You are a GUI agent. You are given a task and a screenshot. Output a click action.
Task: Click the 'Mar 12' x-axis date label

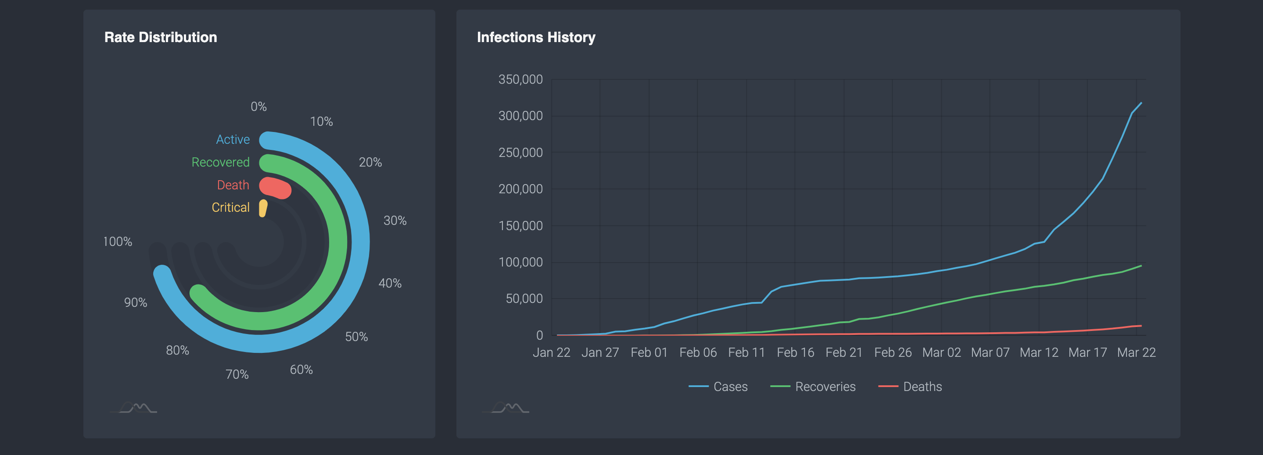[1039, 352]
